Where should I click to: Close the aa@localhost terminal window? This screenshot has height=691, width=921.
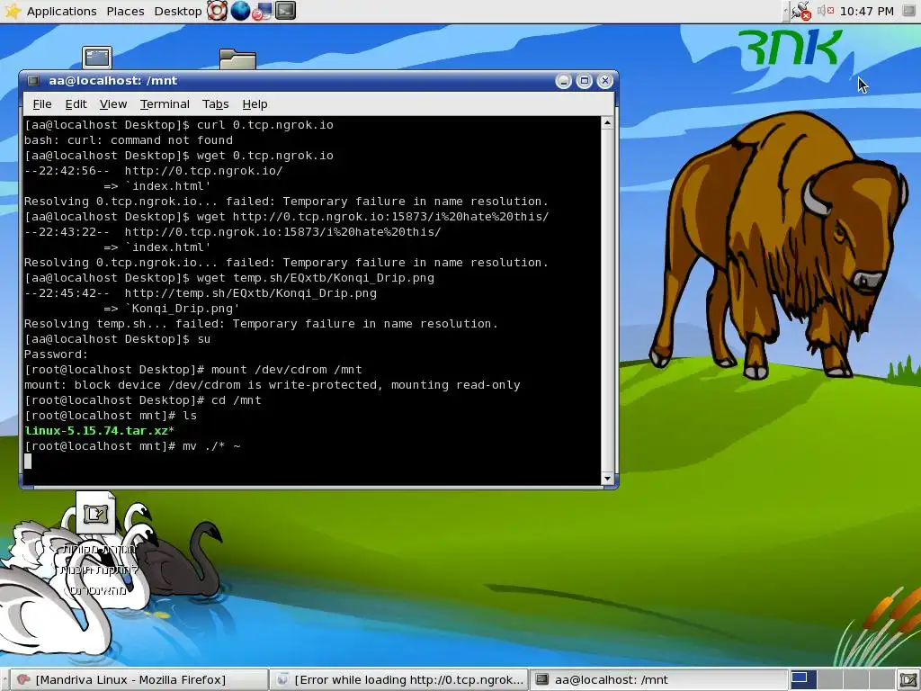[604, 81]
